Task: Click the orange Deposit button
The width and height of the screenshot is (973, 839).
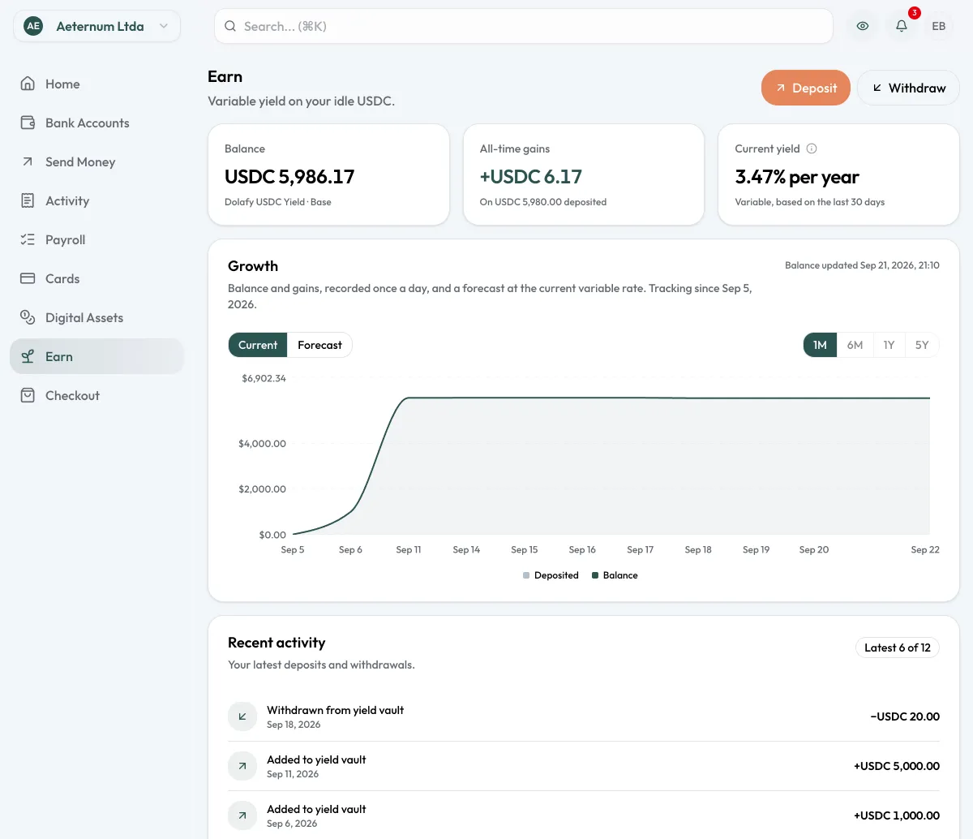Action: point(806,88)
